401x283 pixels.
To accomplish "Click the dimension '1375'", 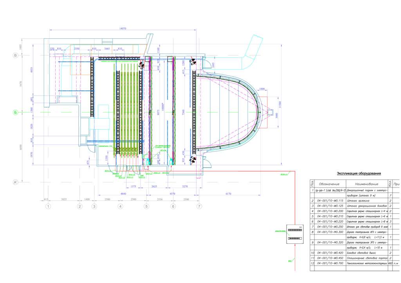I will (x=133, y=186).
